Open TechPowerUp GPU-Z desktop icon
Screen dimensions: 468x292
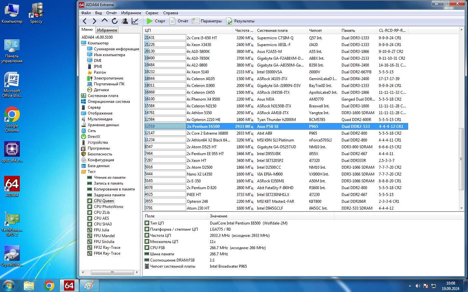[x=12, y=224]
